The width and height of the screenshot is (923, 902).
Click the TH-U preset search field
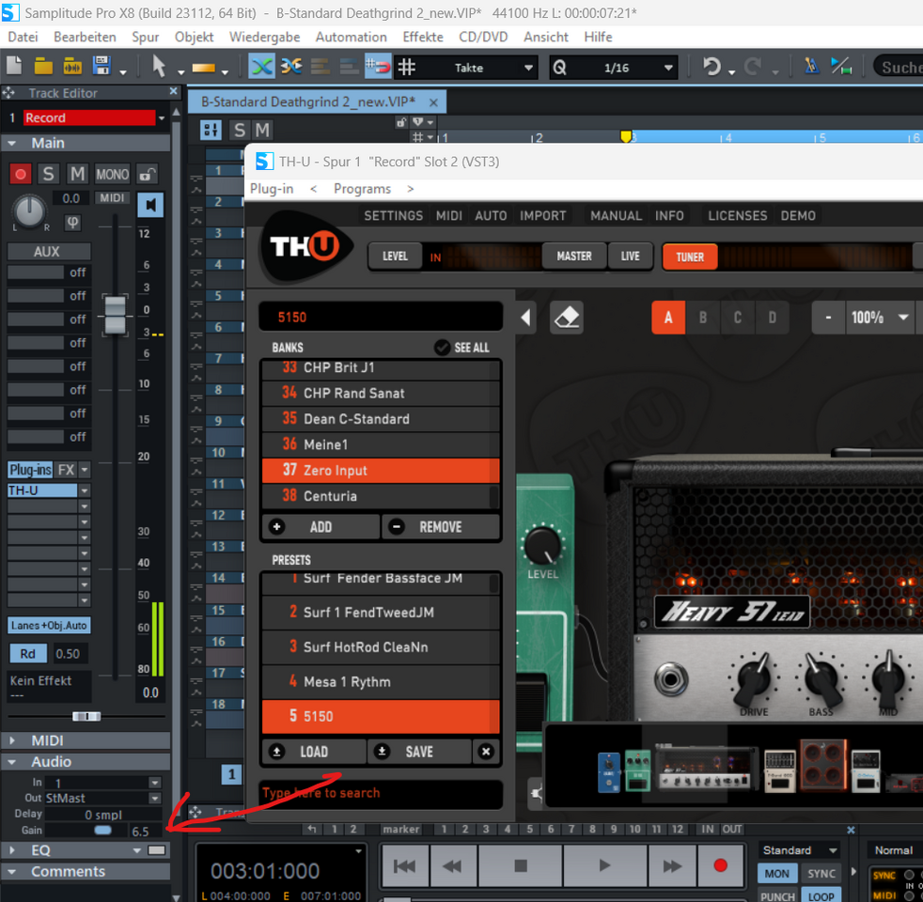[x=381, y=793]
